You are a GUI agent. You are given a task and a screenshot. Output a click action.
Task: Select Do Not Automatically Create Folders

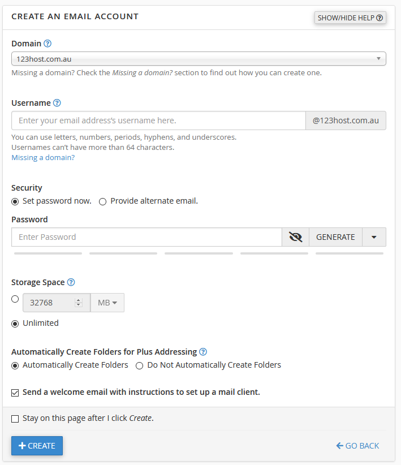[139, 365]
